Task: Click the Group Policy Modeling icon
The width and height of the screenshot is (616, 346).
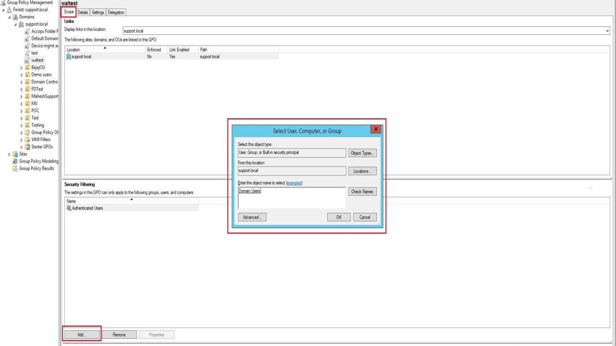Action: (x=15, y=161)
